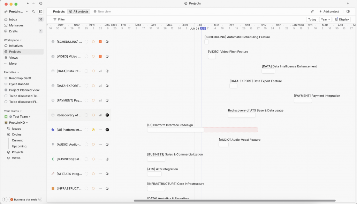
Task: Switch to the All projects view tab
Action: click(x=79, y=11)
